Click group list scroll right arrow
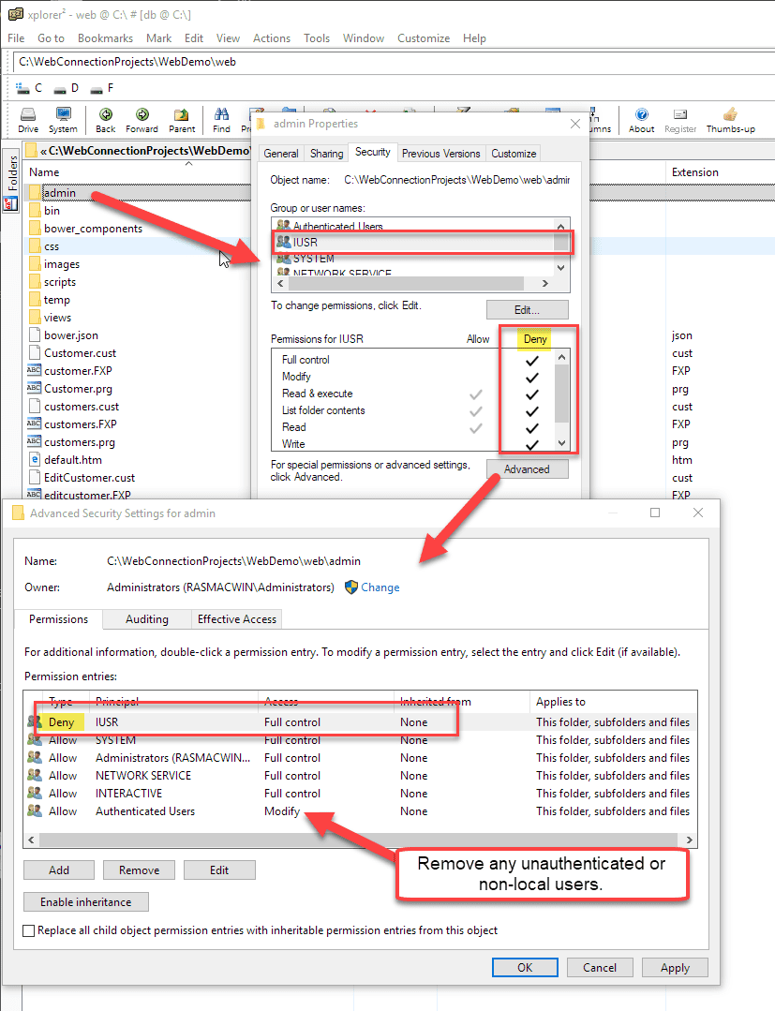 545,283
